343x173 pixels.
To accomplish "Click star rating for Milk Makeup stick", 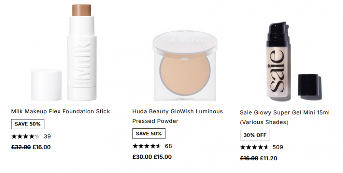I will click(26, 137).
